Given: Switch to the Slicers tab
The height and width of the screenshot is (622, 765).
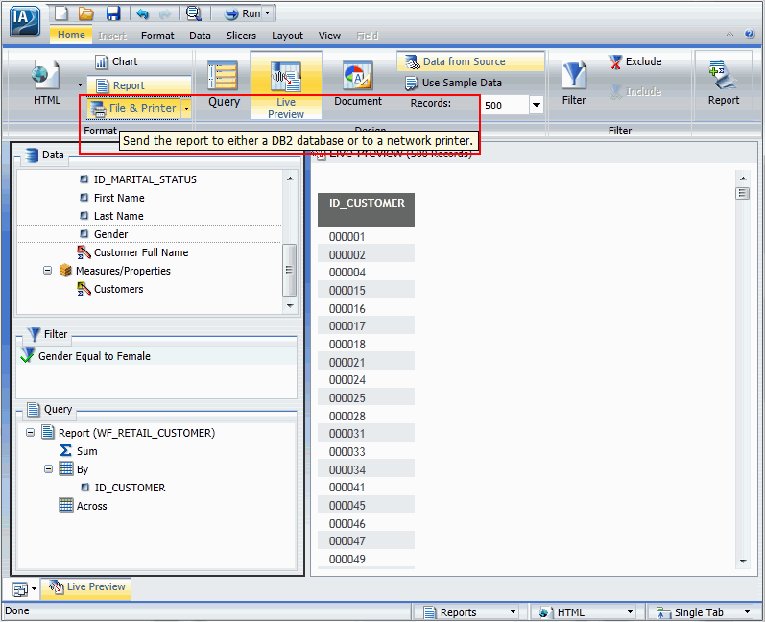Looking at the screenshot, I should click(x=241, y=36).
